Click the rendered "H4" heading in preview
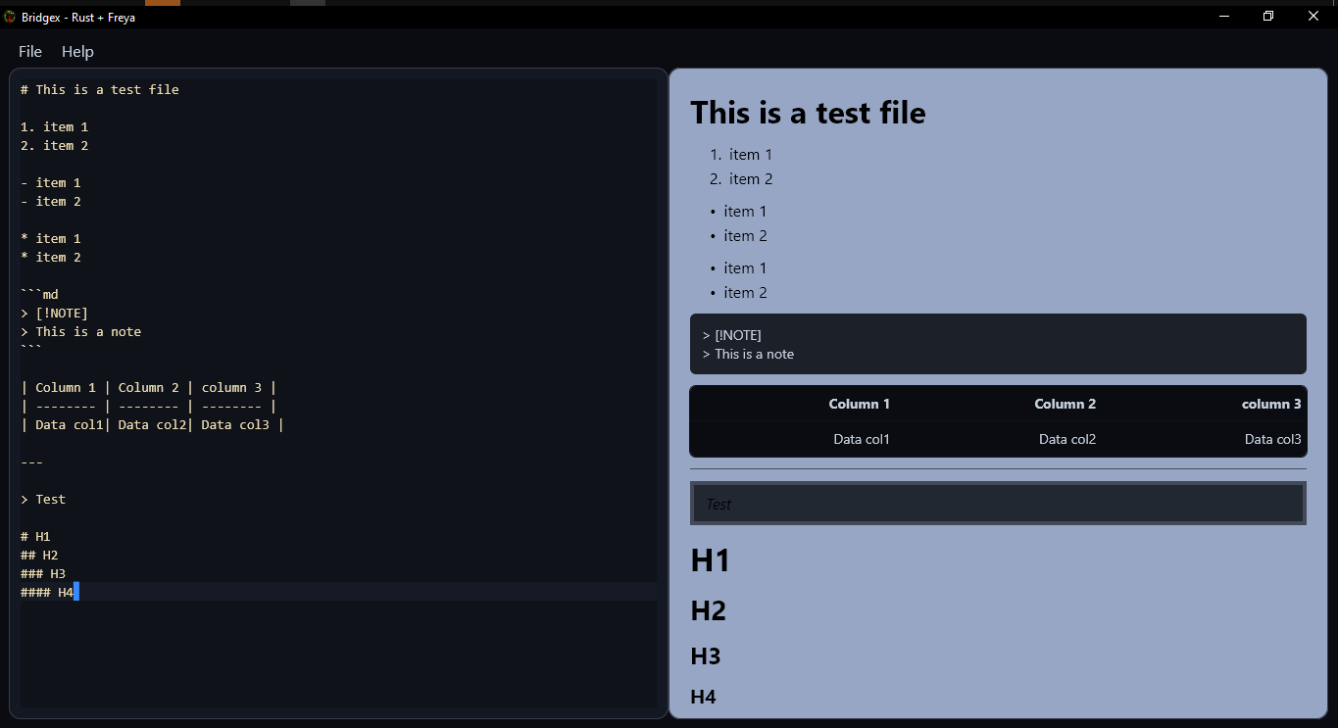 pyautogui.click(x=704, y=697)
